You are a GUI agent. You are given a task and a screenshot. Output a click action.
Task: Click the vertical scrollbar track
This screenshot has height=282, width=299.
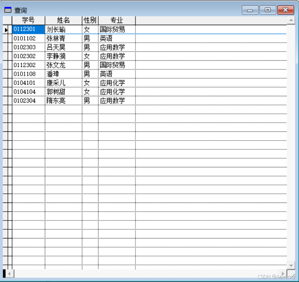tap(291, 143)
